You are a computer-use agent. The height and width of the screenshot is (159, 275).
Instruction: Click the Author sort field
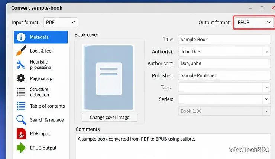[224, 63]
